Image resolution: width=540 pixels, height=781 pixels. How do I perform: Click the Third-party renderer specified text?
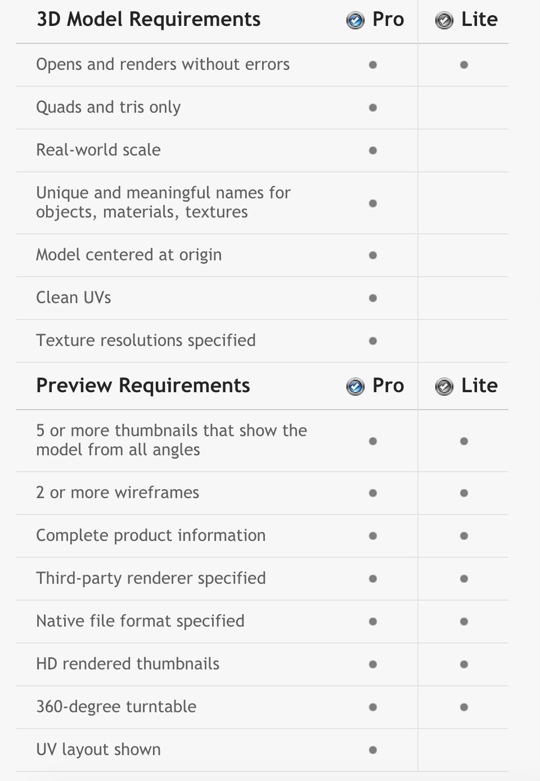click(x=151, y=579)
